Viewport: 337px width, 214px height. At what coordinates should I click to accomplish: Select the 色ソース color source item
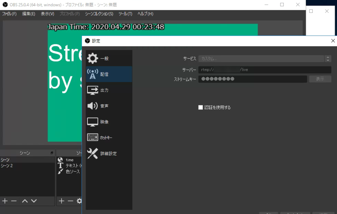click(73, 172)
